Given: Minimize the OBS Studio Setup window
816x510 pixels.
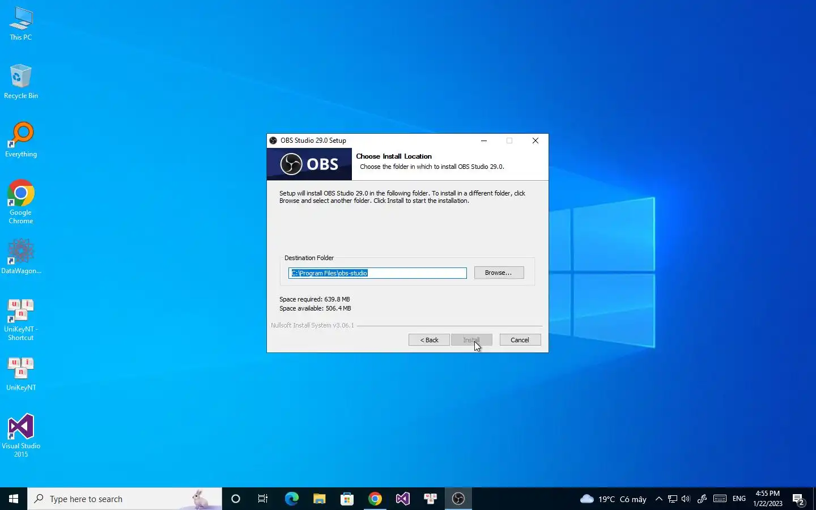Looking at the screenshot, I should 484,141.
